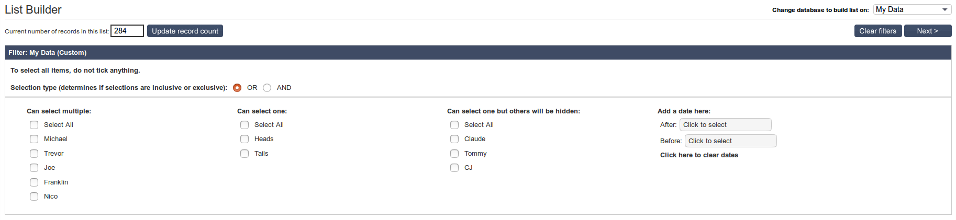This screenshot has height=220, width=956.
Task: Click the Update record count button
Action: point(185,31)
